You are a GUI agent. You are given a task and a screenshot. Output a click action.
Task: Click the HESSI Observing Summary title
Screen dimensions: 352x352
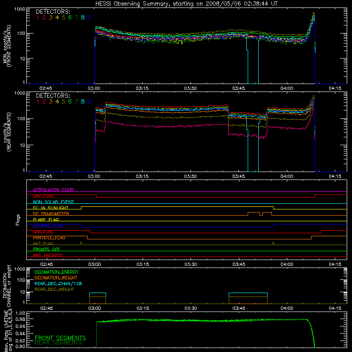[x=186, y=4]
